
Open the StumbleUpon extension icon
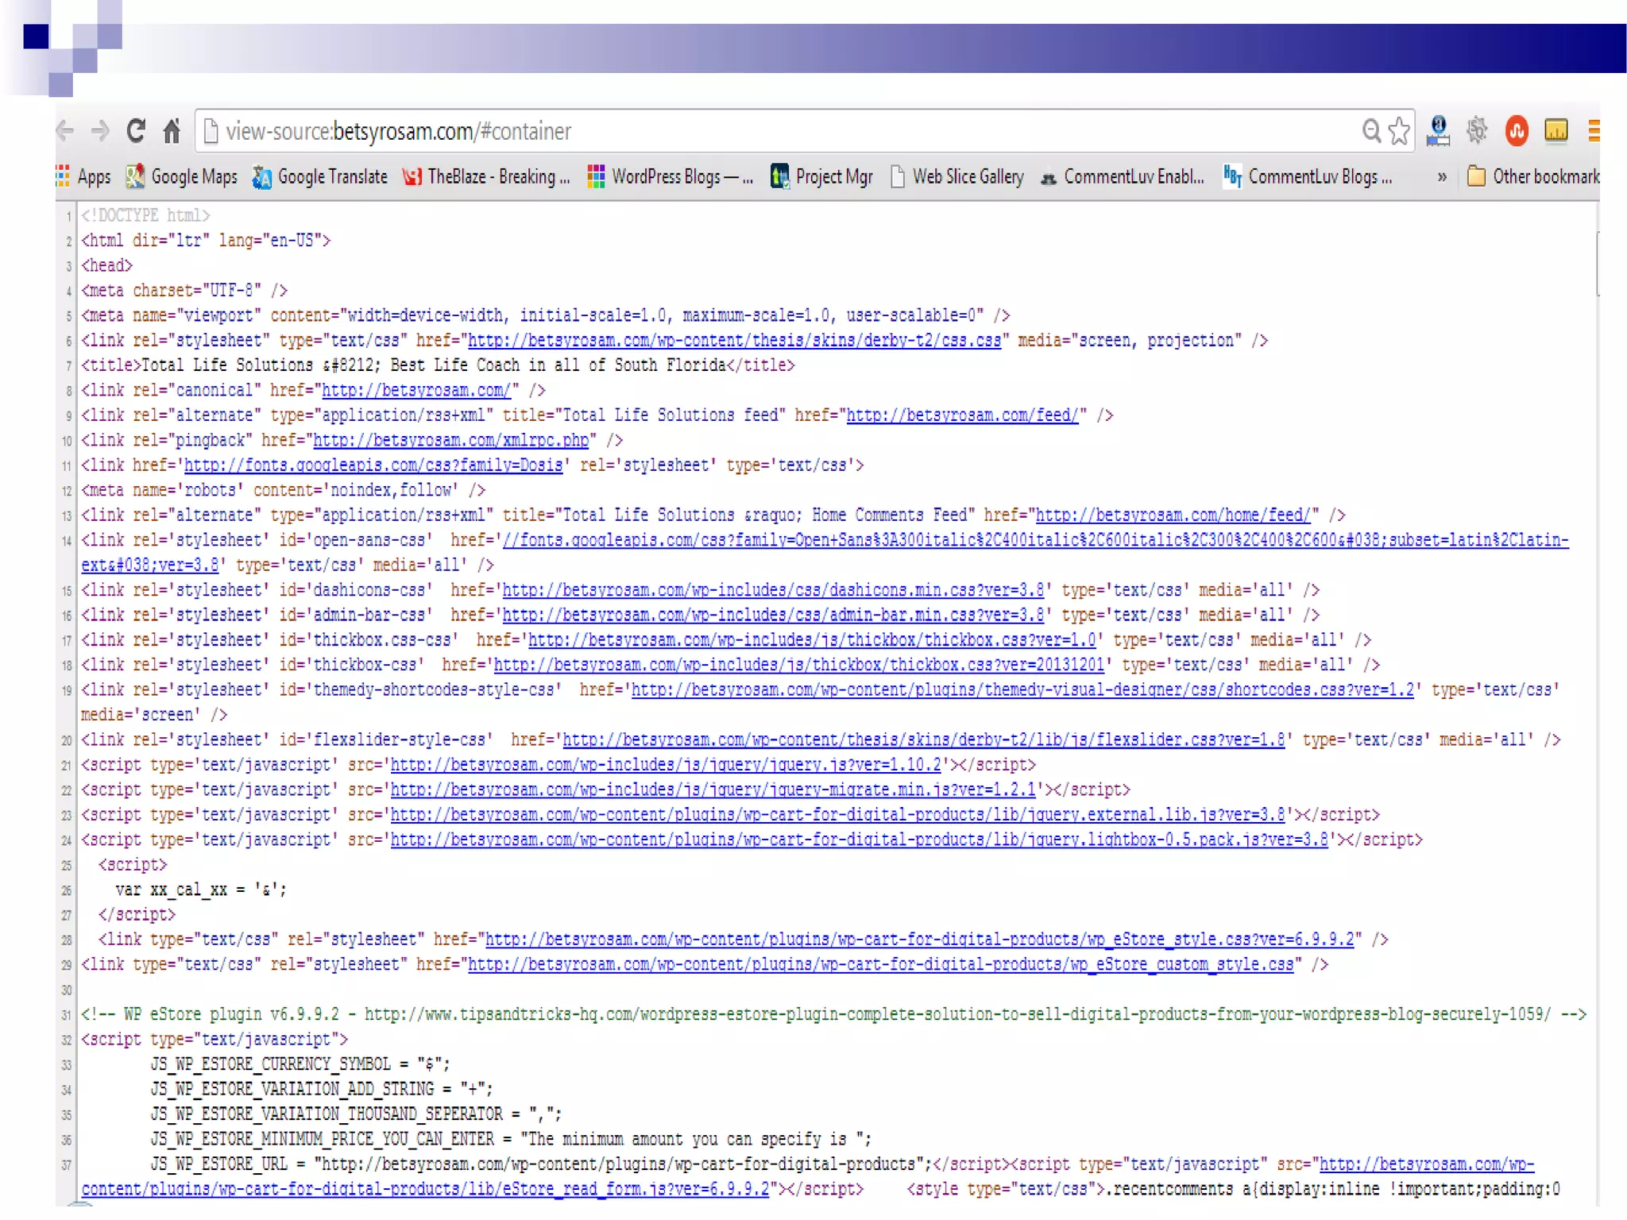click(x=1516, y=131)
